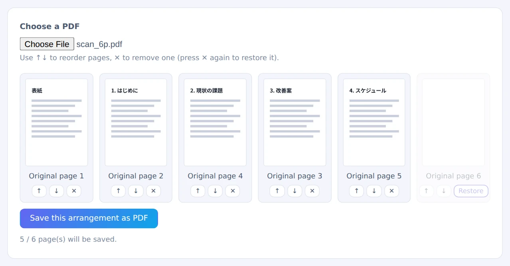The image size is (510, 266).
Task: Click the 'Choose a PDF' heading
Action: coord(50,26)
